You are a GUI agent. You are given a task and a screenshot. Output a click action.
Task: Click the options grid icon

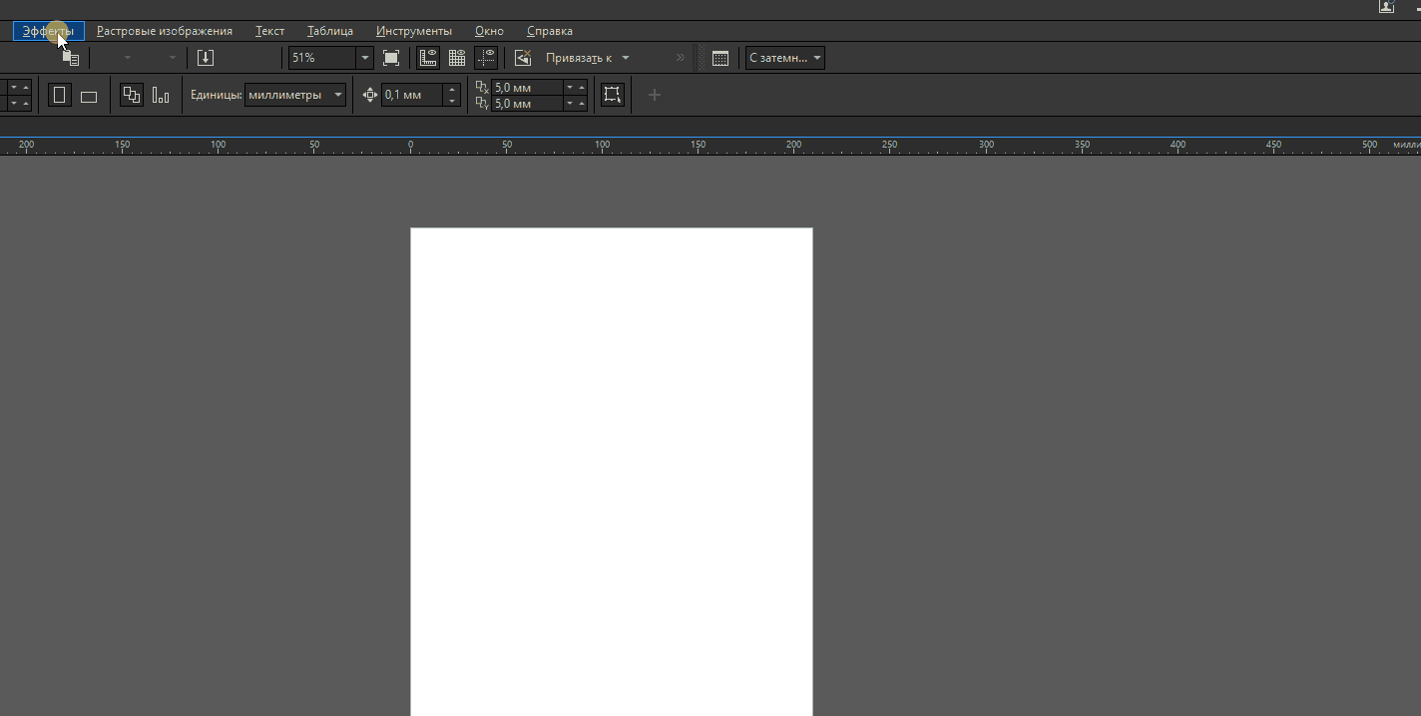[720, 58]
